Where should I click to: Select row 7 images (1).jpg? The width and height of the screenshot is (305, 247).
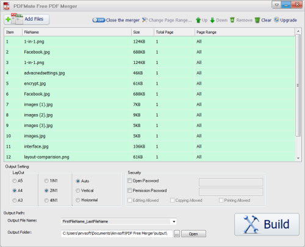(x=149, y=104)
